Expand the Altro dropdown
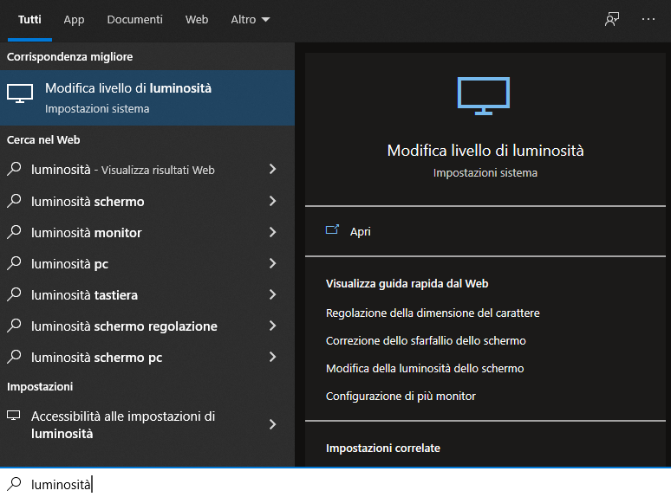This screenshot has height=497, width=671. tap(251, 20)
